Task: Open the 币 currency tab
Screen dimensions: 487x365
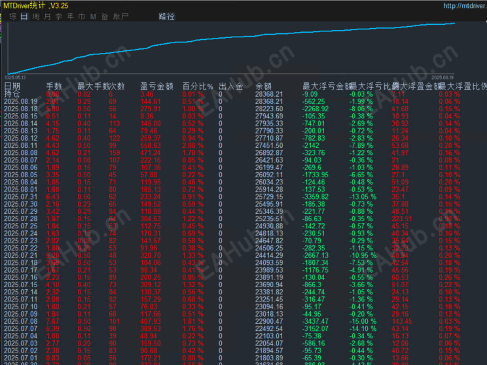Action: point(82,16)
